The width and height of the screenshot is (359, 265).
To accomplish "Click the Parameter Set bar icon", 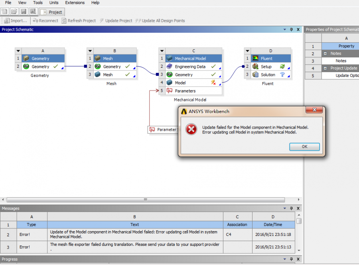I will [x=152, y=130].
